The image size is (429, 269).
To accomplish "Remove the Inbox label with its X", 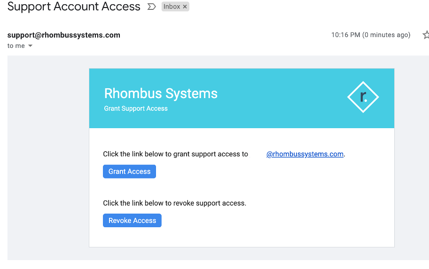I will pos(185,7).
